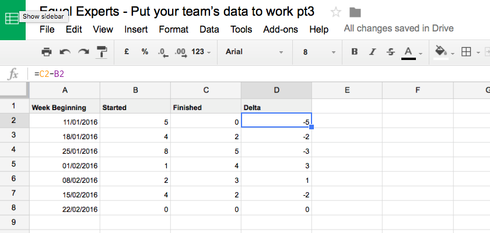
Task: Open the font size dropdown
Action: tap(318, 52)
